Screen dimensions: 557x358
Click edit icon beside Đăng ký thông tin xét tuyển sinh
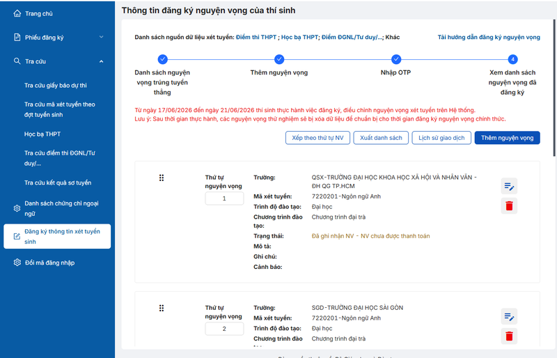[17, 236]
